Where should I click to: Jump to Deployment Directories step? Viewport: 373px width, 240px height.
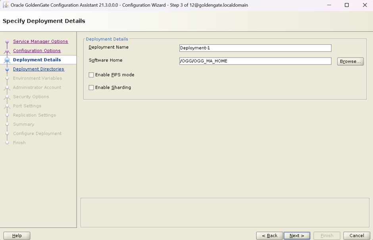pos(38,69)
